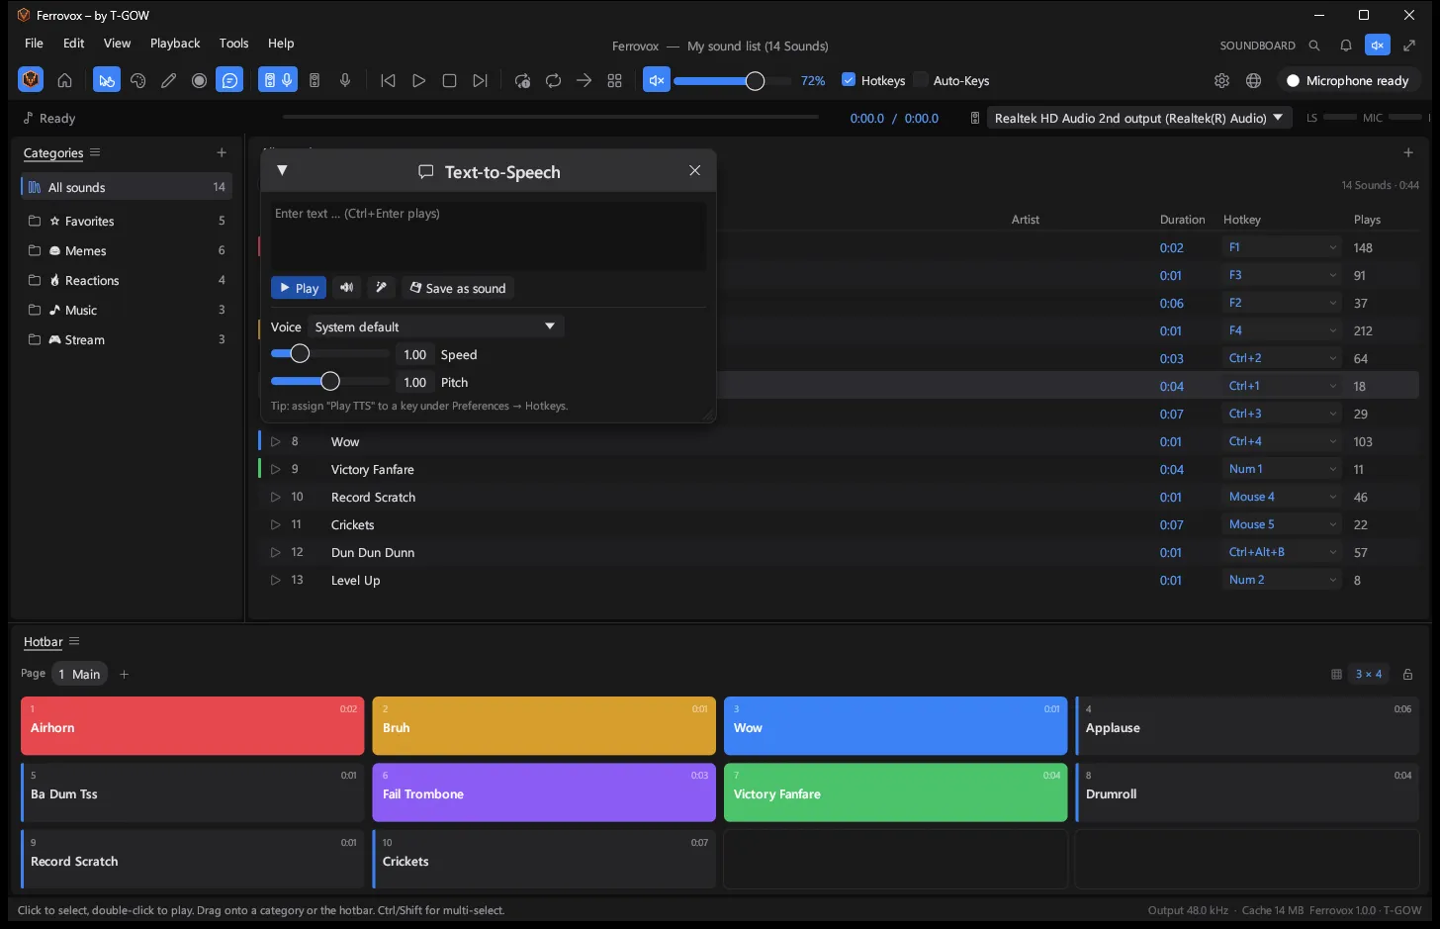
Task: Click the Play button in Text-to-Speech
Action: pos(299,288)
